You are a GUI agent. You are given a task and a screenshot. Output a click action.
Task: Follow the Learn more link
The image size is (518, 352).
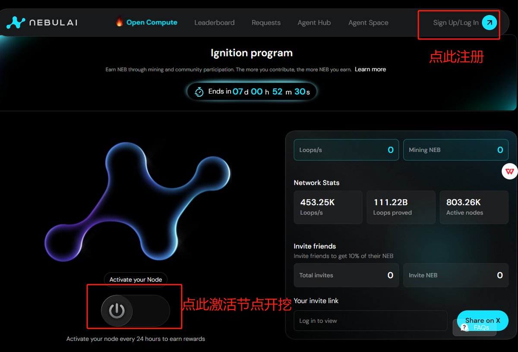tap(370, 69)
